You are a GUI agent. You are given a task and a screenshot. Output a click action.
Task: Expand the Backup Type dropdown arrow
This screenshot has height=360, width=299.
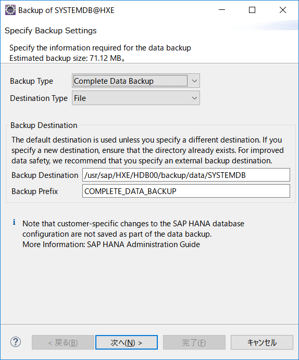194,81
